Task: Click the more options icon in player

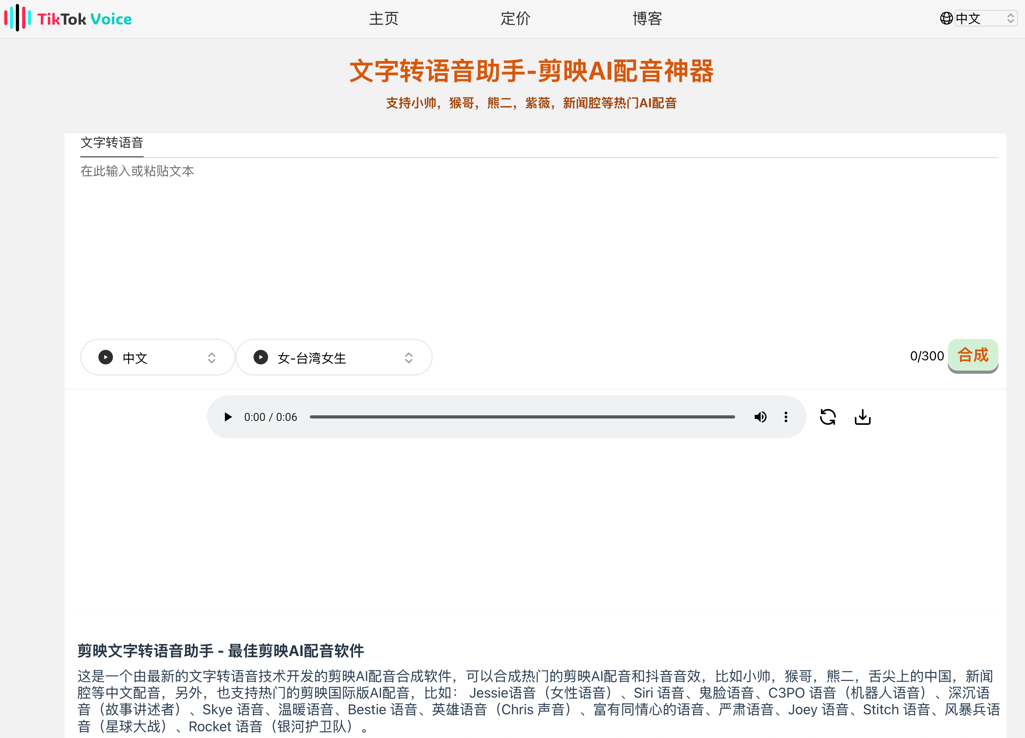Action: [786, 417]
